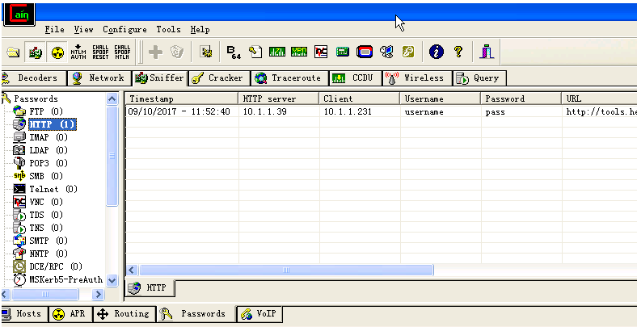Click the yellow question mark Help icon

(x=458, y=52)
